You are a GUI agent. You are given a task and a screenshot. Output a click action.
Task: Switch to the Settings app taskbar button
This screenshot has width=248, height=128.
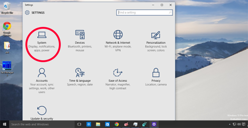point(154,124)
